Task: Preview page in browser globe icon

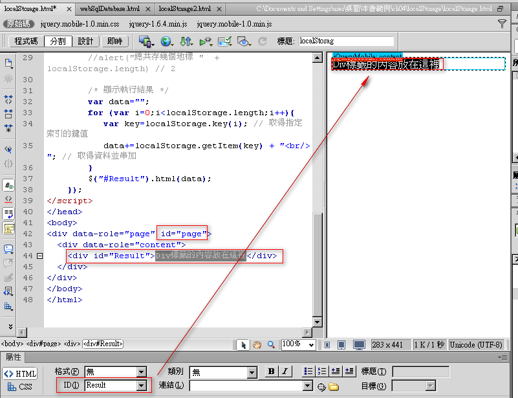Action: point(166,41)
